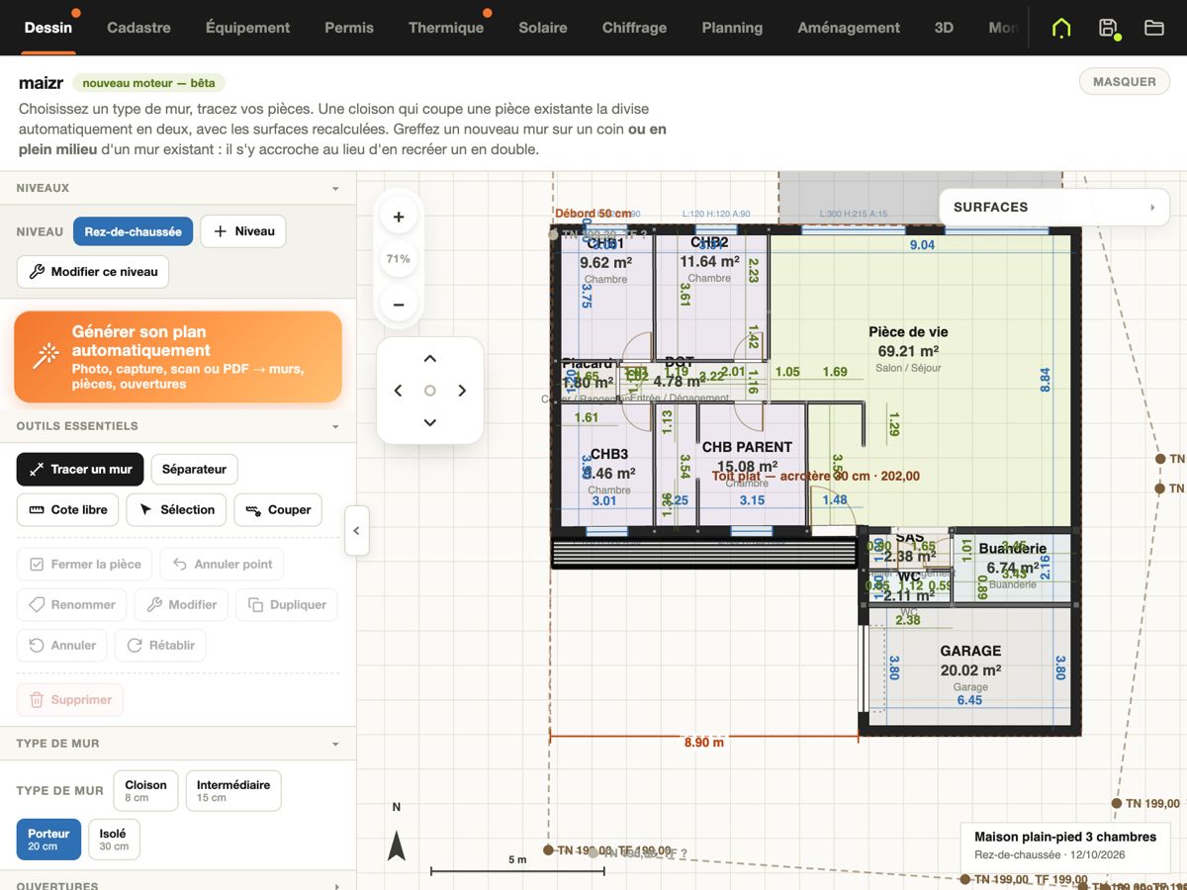The image size is (1187, 890).
Task: Choose Porteur 20 cm wall type
Action: point(48,840)
